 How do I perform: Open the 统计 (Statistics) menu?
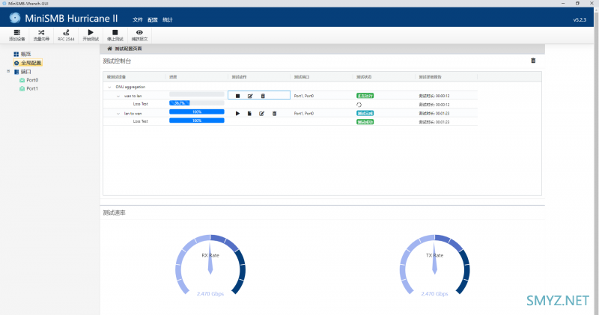167,19
